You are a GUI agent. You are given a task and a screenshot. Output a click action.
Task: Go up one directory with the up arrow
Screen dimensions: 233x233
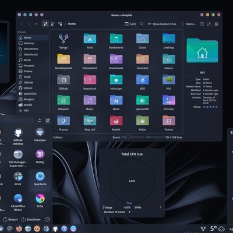pos(36,24)
